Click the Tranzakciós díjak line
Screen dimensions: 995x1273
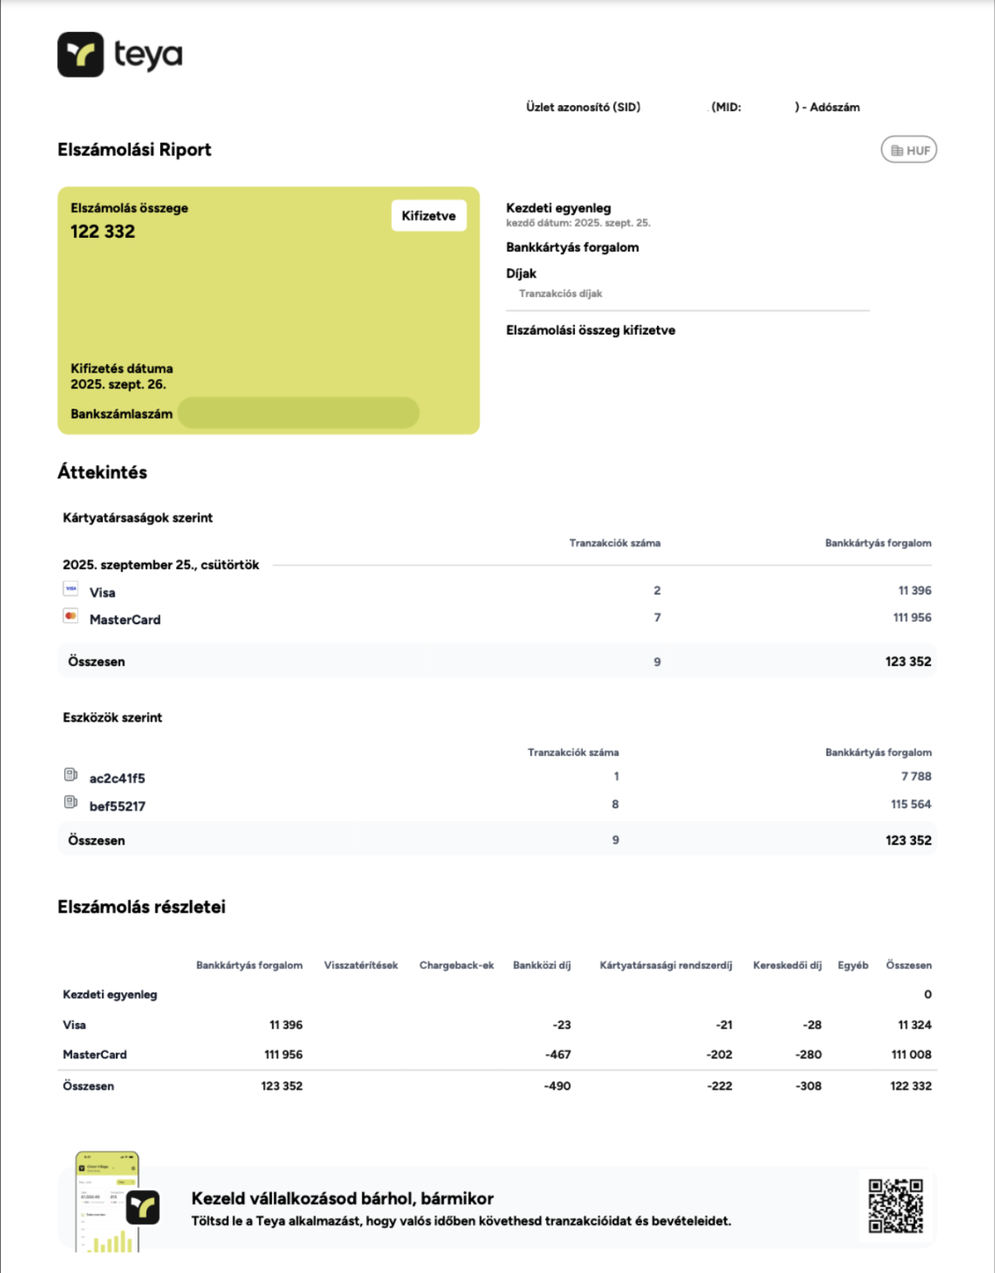coord(560,294)
